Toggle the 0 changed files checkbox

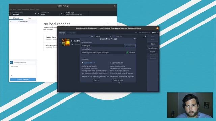point(11,22)
